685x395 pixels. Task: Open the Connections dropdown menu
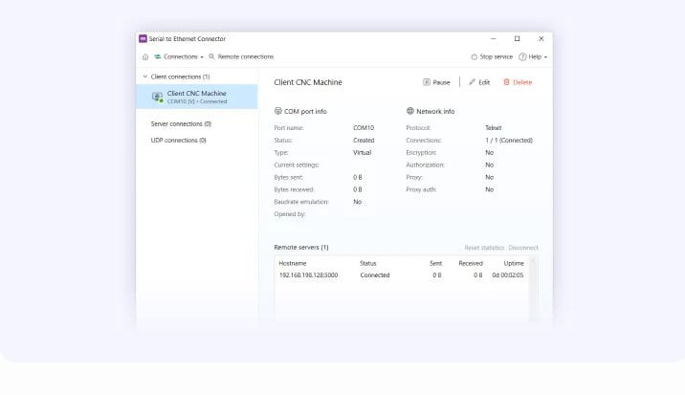click(x=179, y=56)
